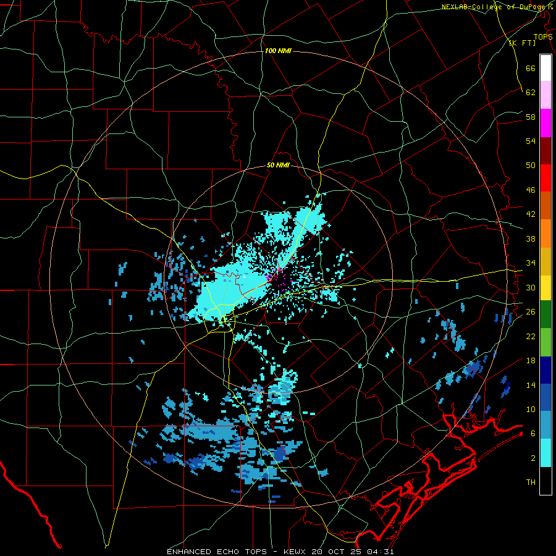Click the '46' legend value
This screenshot has height=556, width=556.
531,190
